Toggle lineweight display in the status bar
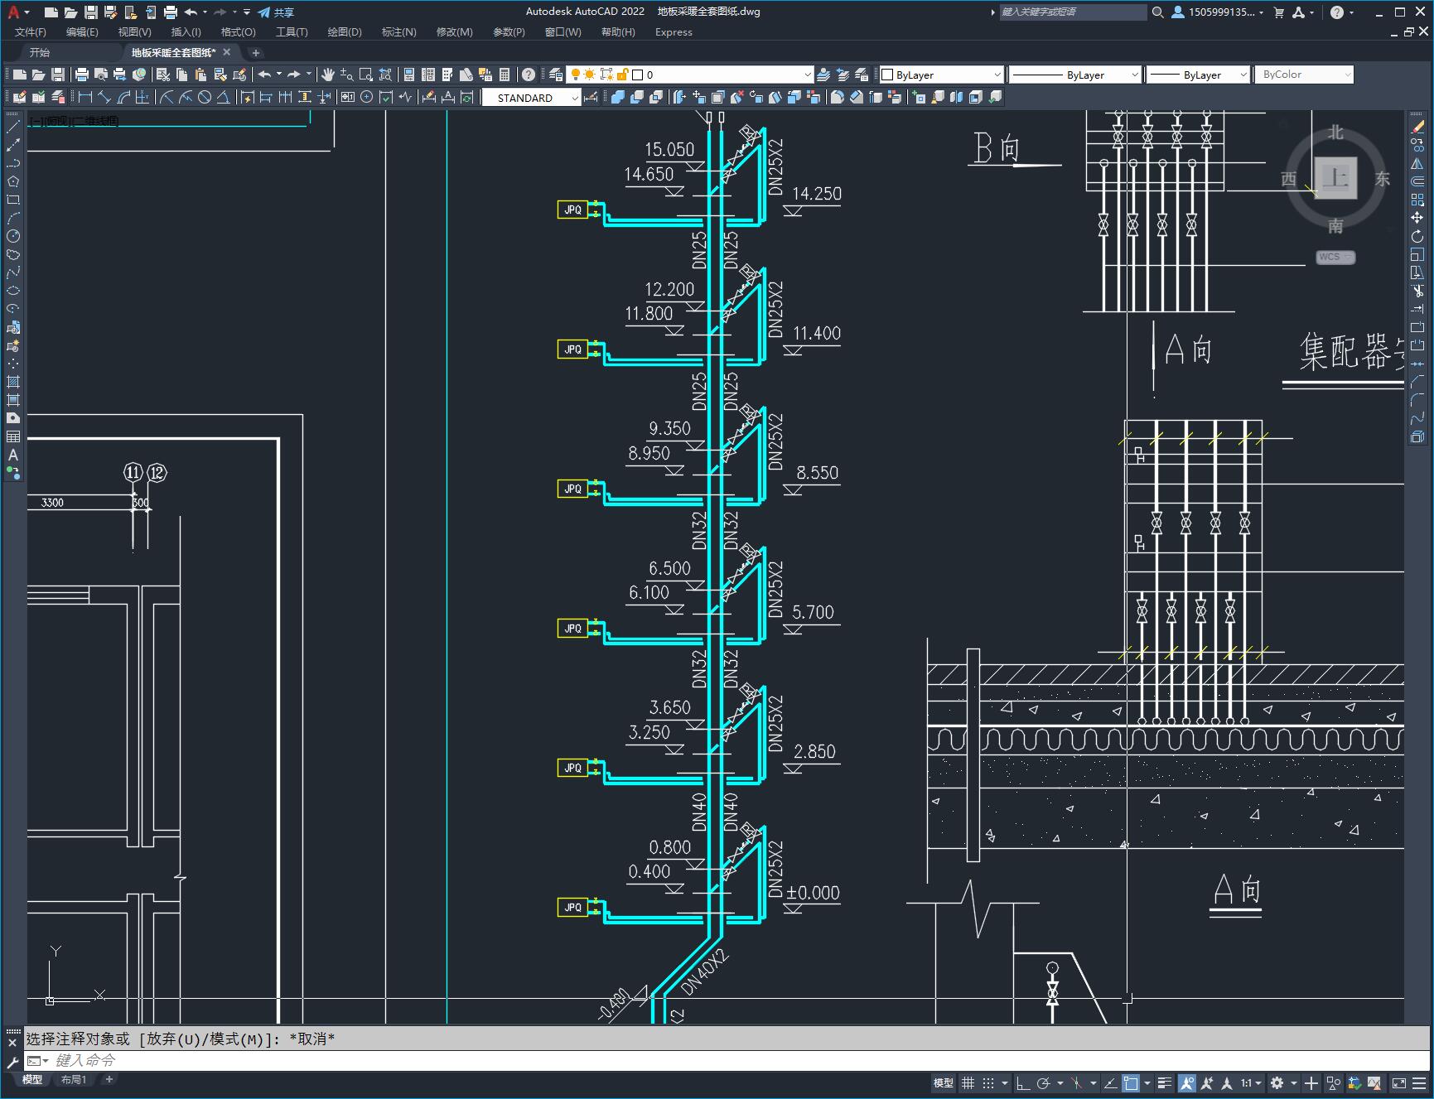Image resolution: width=1434 pixels, height=1099 pixels. click(x=1165, y=1083)
